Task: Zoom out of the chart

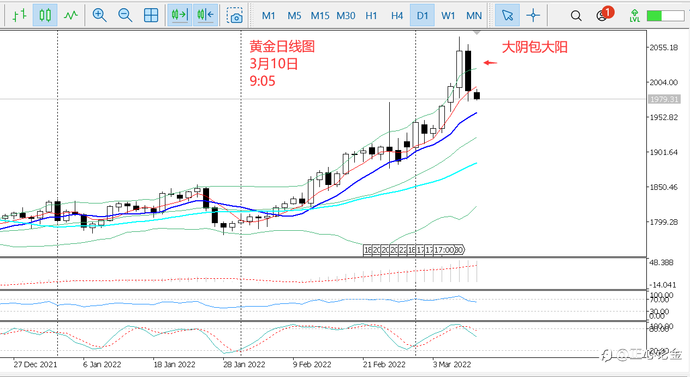Action: pyautogui.click(x=125, y=15)
